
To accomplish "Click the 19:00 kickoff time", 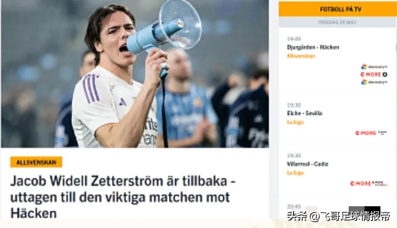I will [x=294, y=39].
